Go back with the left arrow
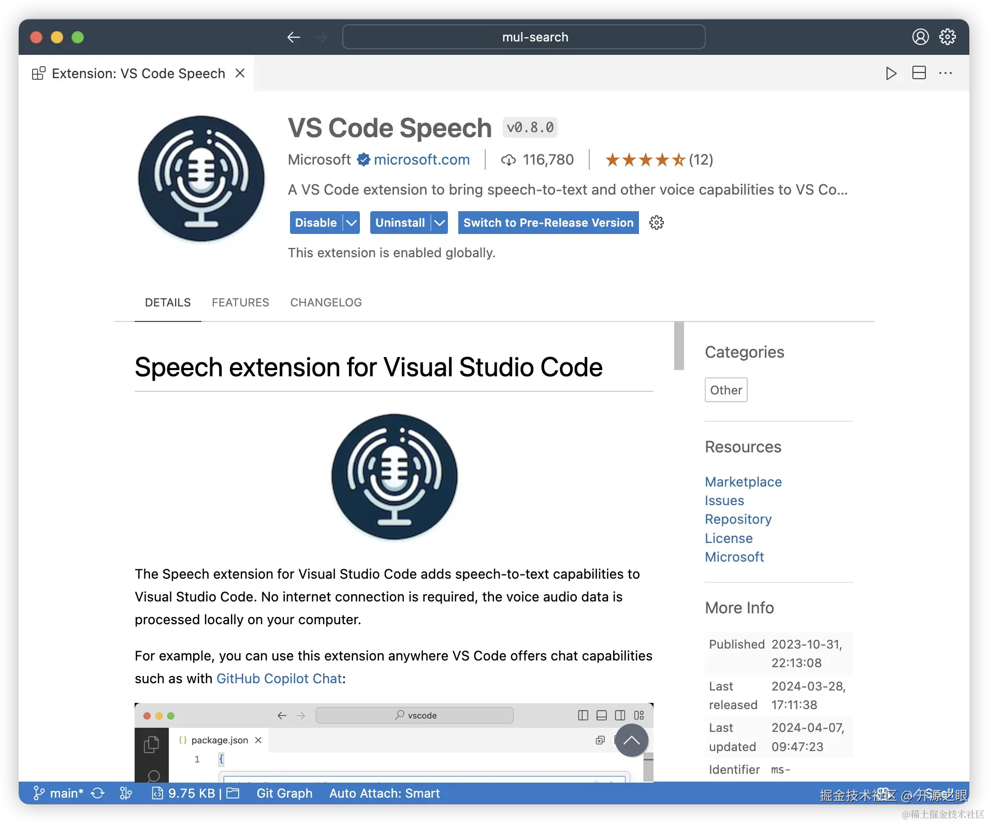 [294, 37]
